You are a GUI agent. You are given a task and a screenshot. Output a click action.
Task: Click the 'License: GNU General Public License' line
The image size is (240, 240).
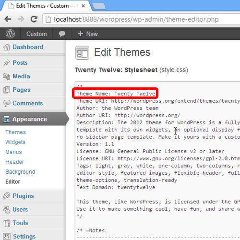pos(150,151)
